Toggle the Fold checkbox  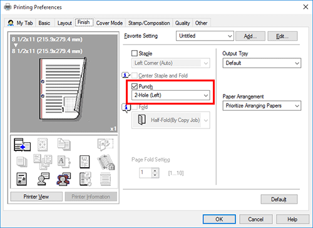coord(135,107)
